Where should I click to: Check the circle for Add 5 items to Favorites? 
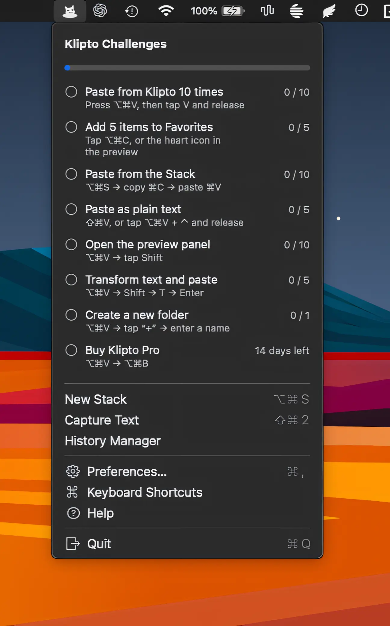click(x=71, y=127)
